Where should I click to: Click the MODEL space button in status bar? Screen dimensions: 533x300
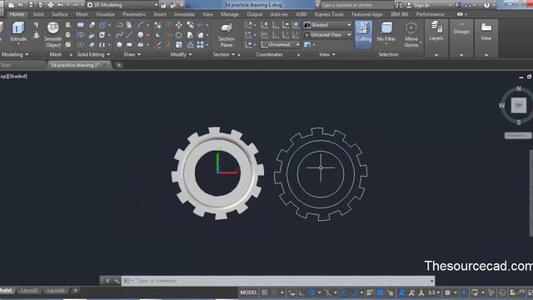coord(249,292)
